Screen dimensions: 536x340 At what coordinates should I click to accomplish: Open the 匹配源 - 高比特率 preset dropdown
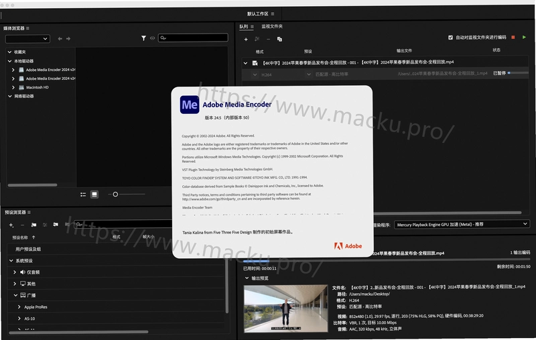click(309, 74)
